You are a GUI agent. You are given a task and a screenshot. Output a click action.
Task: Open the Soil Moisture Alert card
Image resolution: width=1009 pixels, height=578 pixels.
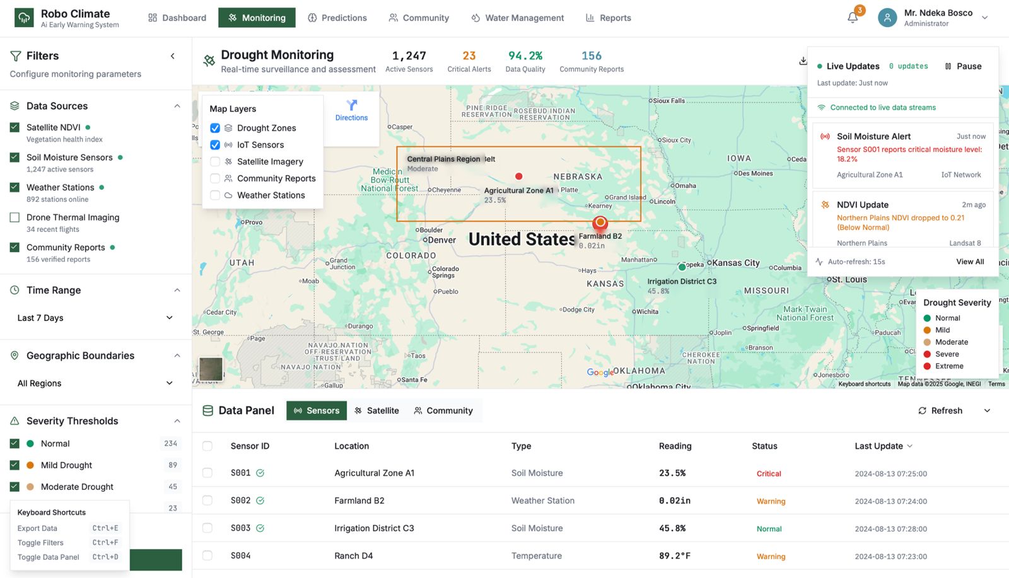tap(903, 155)
